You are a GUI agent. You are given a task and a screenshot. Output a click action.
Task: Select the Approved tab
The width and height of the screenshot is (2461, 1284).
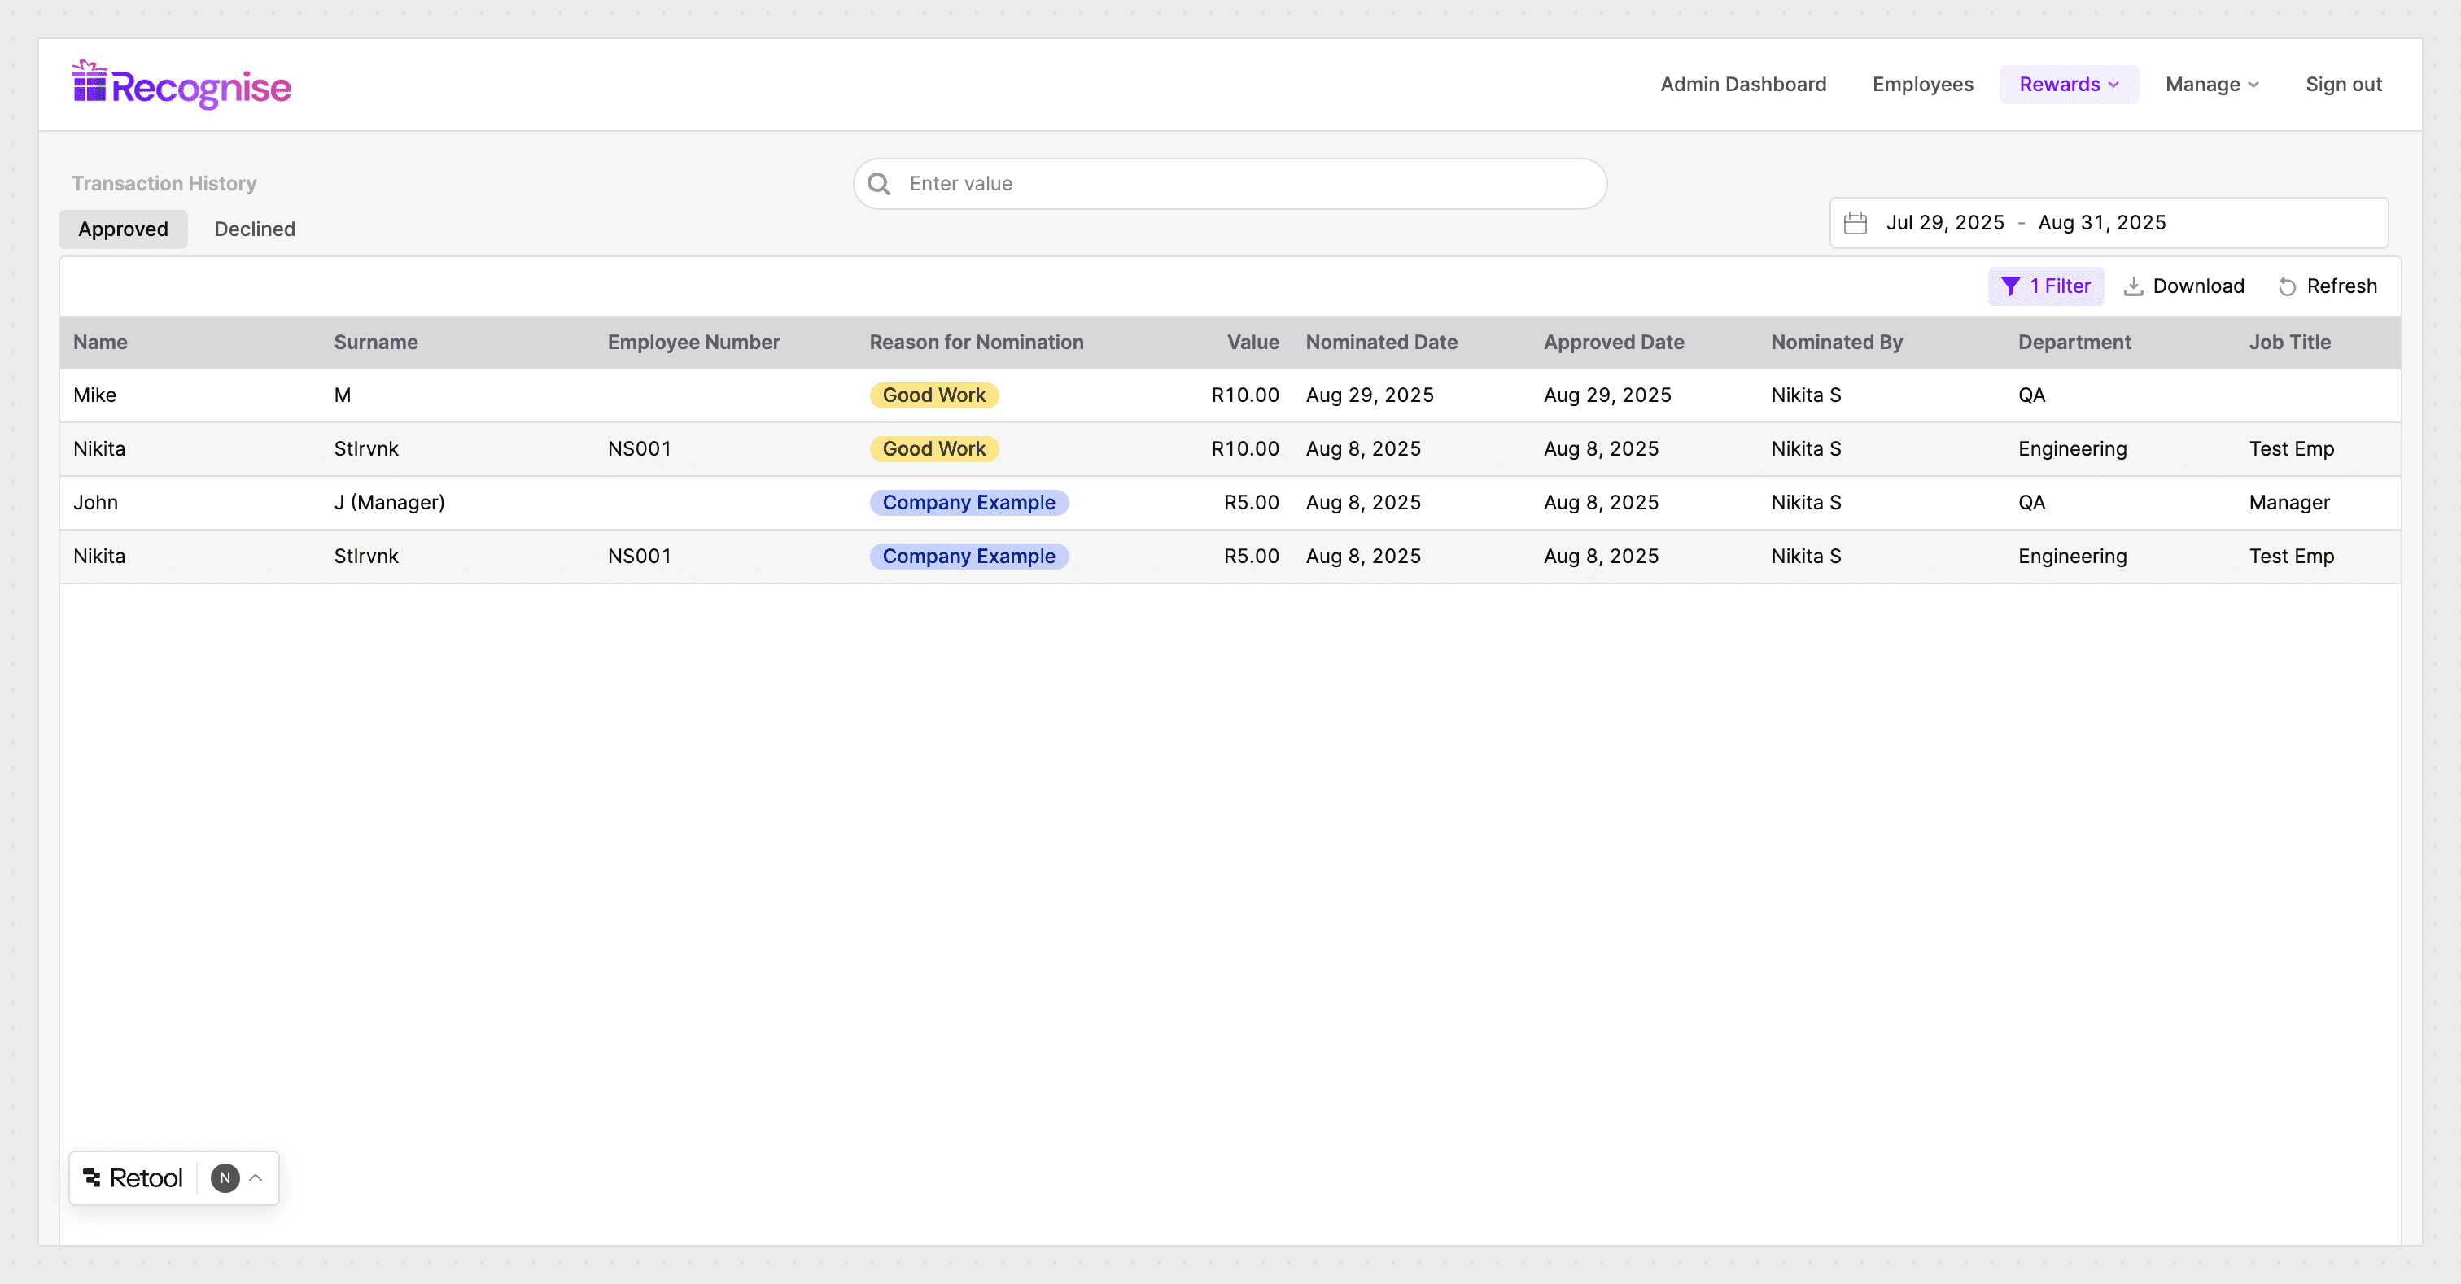123,229
